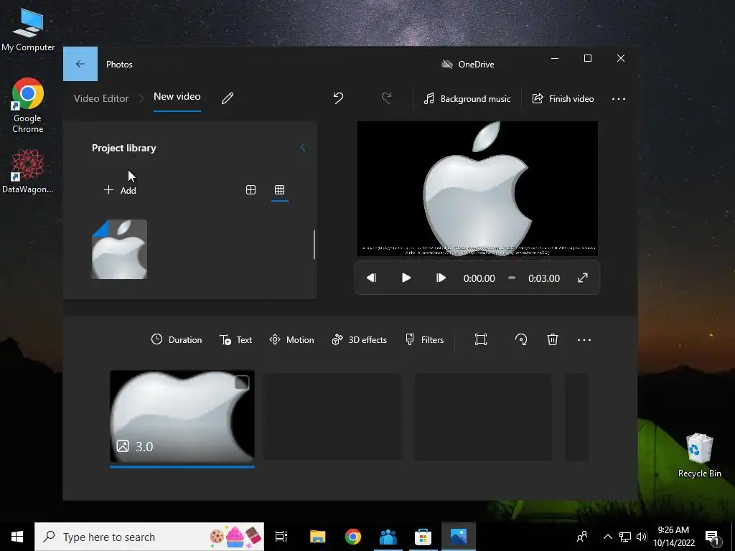Viewport: 735px width, 551px height.
Task: Click the Photos app taskbar icon
Action: click(459, 537)
